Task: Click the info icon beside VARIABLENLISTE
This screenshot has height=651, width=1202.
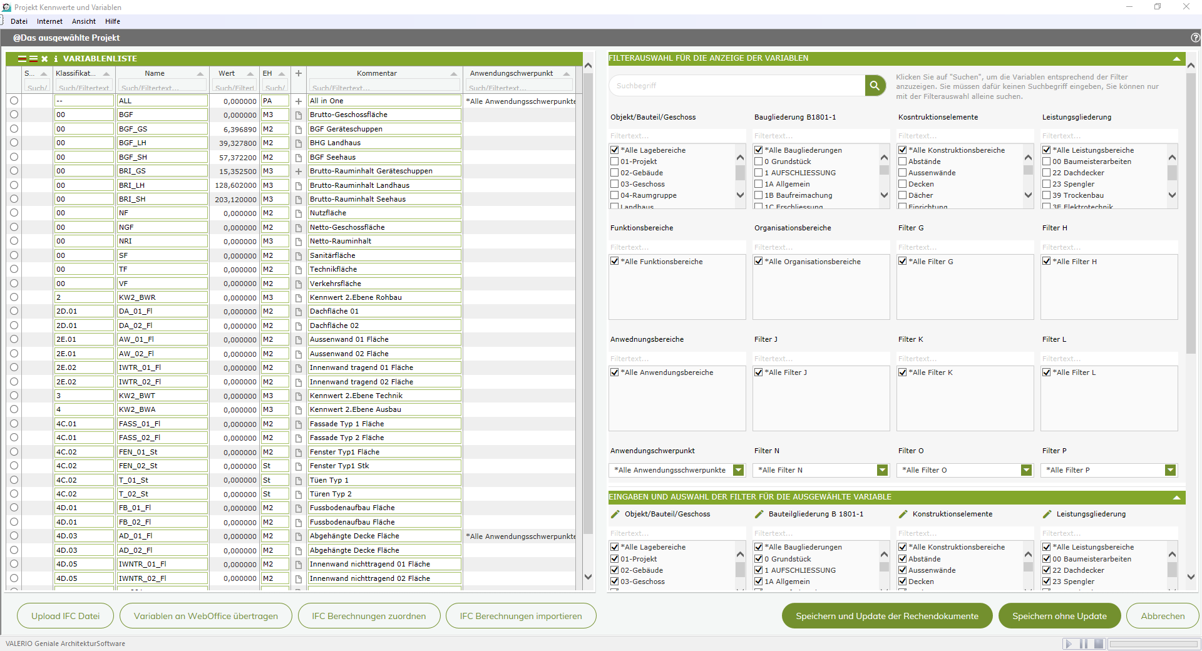Action: pos(56,59)
